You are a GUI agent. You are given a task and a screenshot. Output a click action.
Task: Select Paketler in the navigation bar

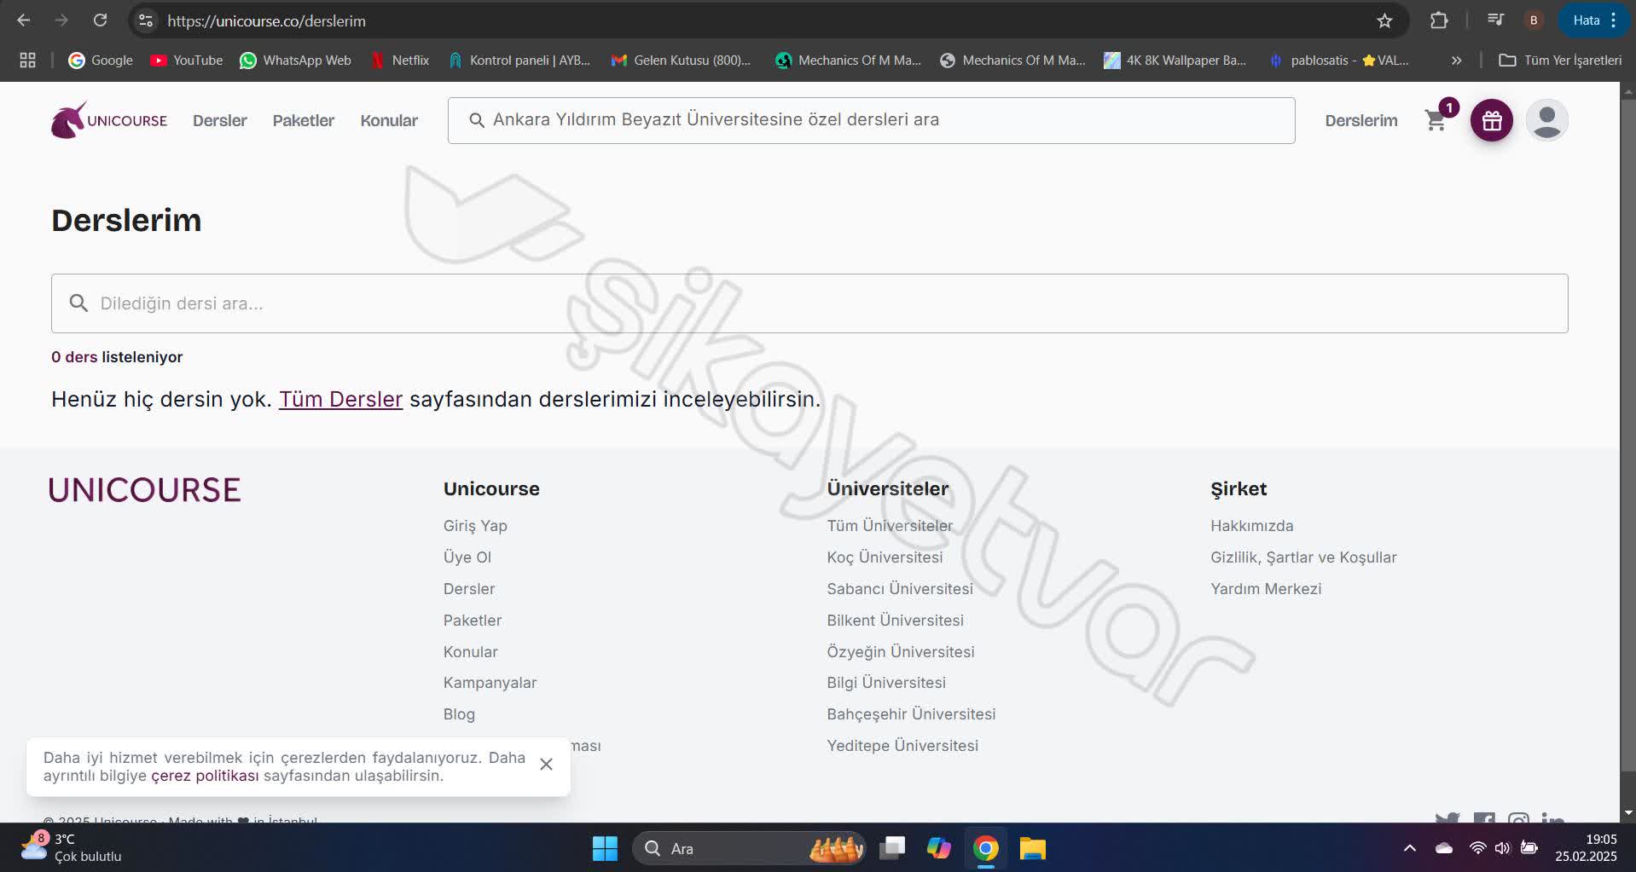[x=303, y=120]
